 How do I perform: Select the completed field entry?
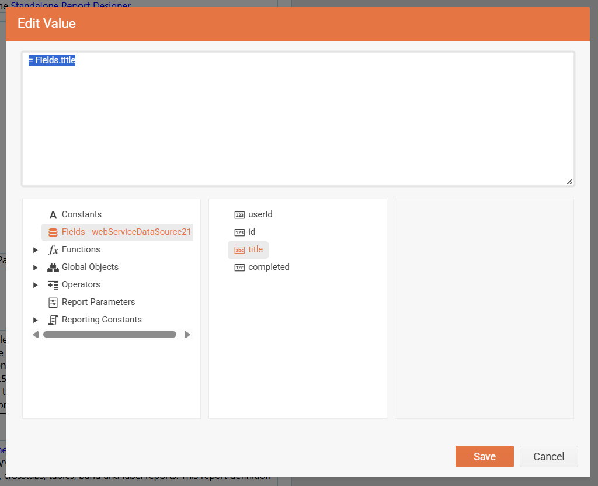[269, 267]
